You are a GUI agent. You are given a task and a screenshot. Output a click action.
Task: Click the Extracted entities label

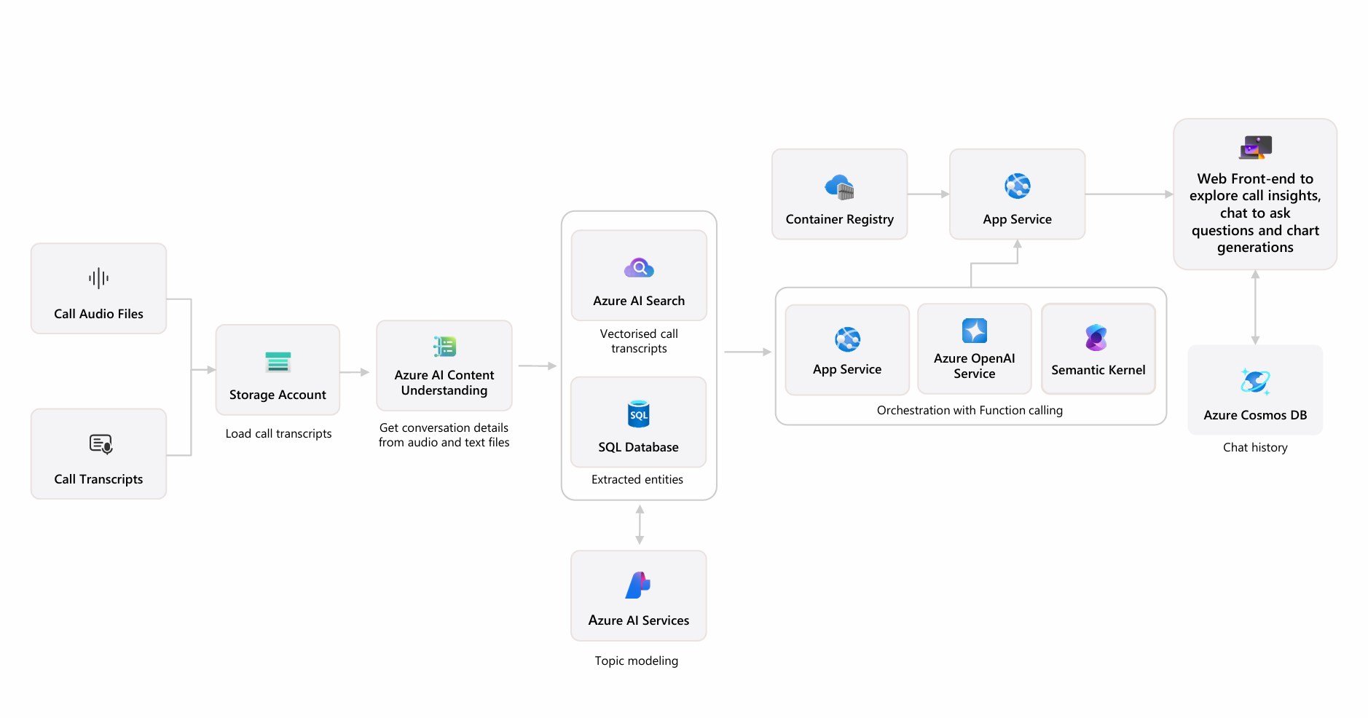(638, 479)
